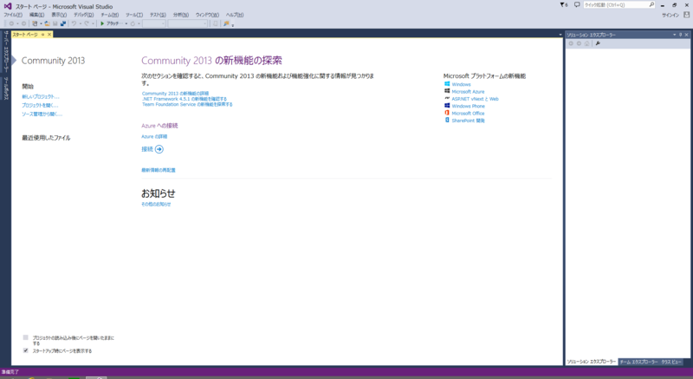
Task: Click the Open File folder toolbar icon
Action: pyautogui.click(x=48, y=23)
